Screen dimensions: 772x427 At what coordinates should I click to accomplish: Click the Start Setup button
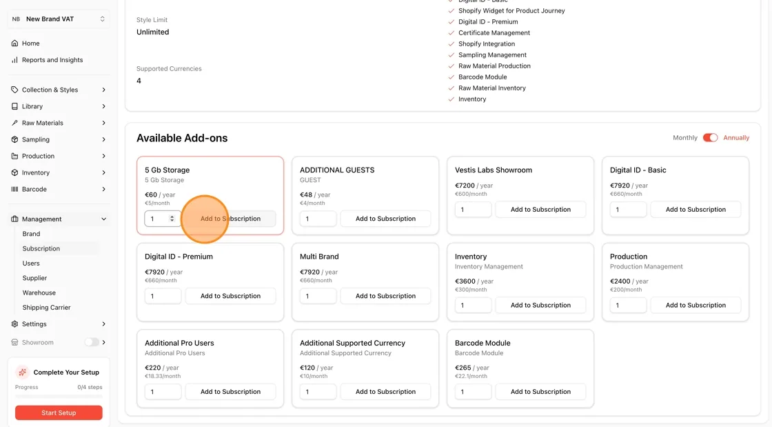click(59, 413)
